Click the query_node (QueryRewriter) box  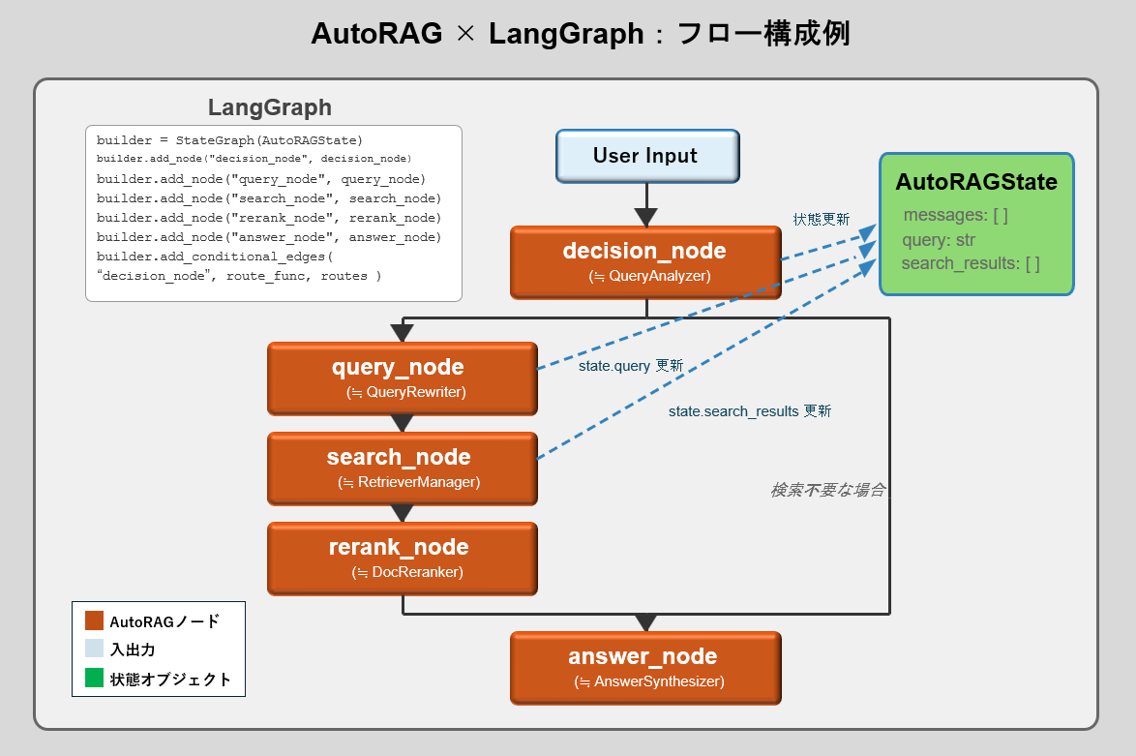click(x=401, y=378)
